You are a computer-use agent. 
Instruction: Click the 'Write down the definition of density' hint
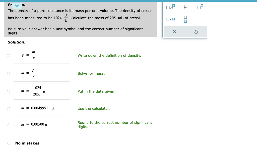pyautogui.click(x=109, y=55)
